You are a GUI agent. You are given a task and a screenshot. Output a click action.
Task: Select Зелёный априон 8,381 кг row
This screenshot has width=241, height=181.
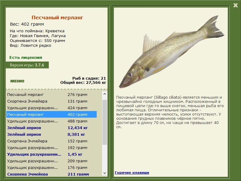(52, 134)
